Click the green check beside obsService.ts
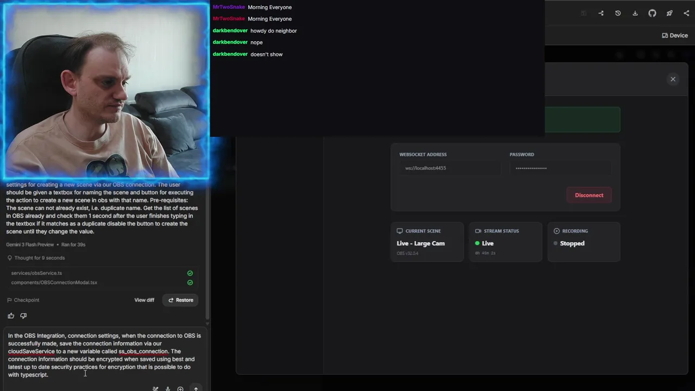695x391 pixels. point(190,273)
